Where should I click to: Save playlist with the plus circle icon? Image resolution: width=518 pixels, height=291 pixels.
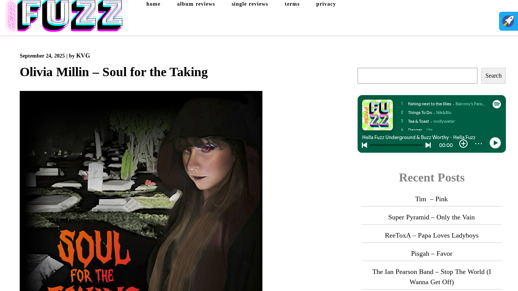point(463,144)
